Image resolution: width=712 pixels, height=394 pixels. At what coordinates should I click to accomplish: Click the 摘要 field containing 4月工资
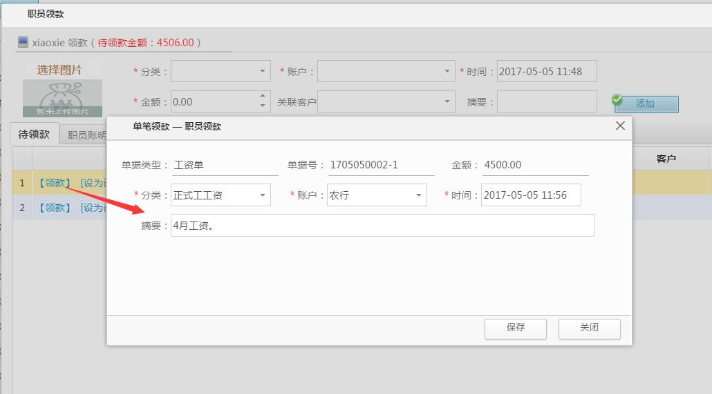tap(382, 226)
